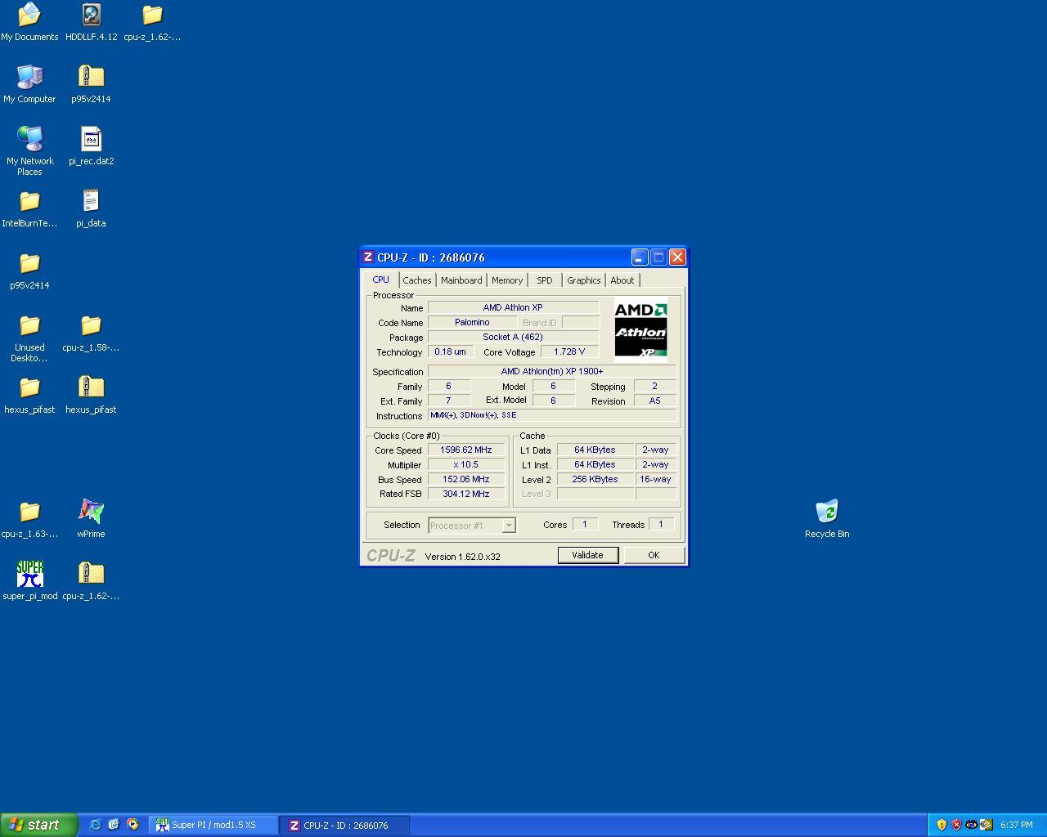This screenshot has height=837, width=1047.
Task: Expand the Processor #1 selection dropdown
Action: click(x=509, y=525)
